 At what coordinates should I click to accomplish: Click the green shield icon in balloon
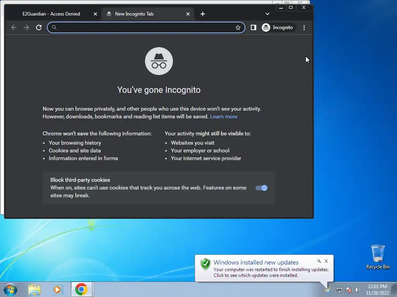pos(205,264)
